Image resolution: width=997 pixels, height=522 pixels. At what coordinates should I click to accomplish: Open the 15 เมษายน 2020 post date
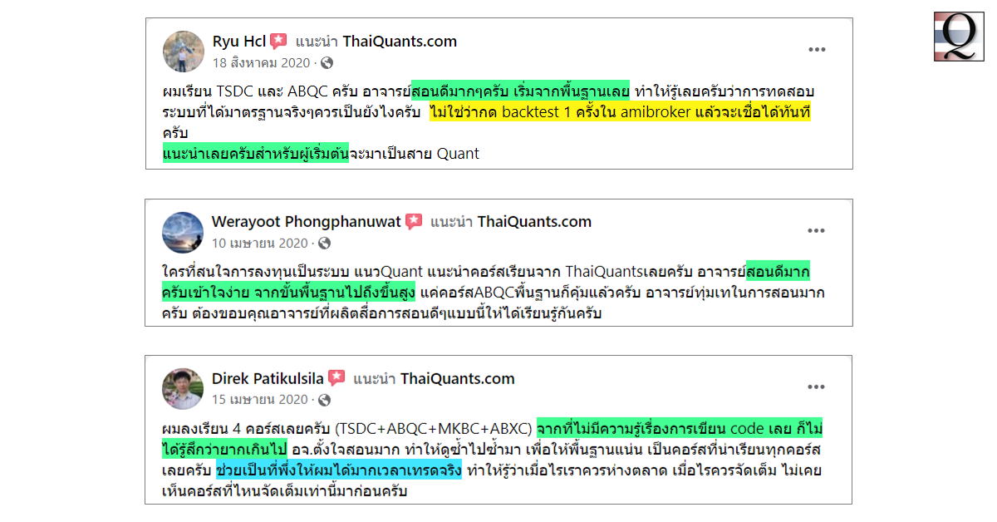[259, 399]
